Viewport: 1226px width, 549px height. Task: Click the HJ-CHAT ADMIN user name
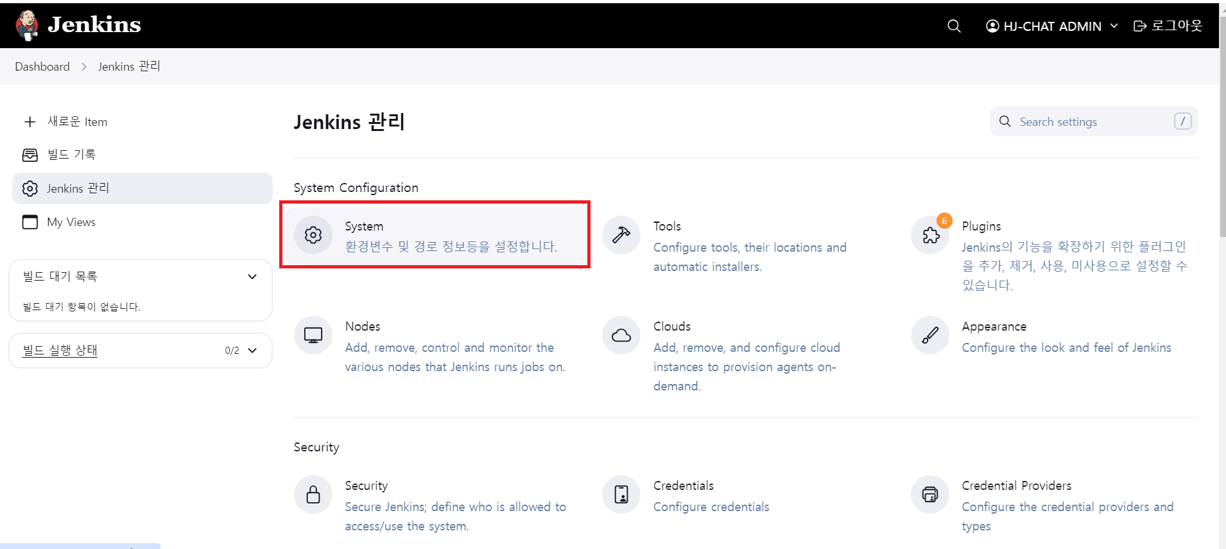coord(1053,26)
